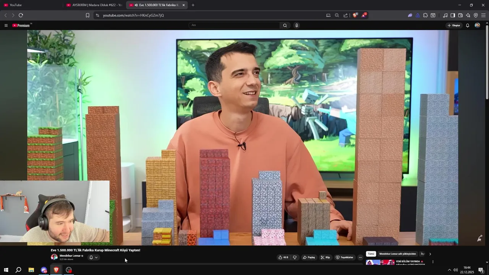Open Brave Rewards triangle icon

364,15
